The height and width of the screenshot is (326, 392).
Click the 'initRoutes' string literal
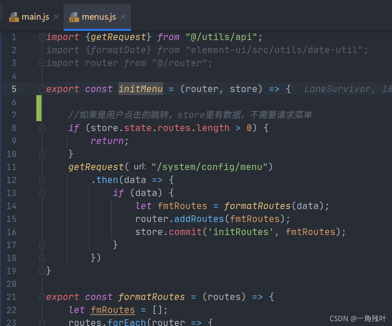point(241,232)
